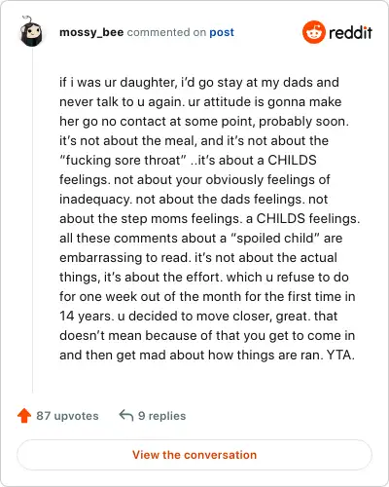Click the orange Reddit Snoo logo
The height and width of the screenshot is (487, 389).
(313, 32)
